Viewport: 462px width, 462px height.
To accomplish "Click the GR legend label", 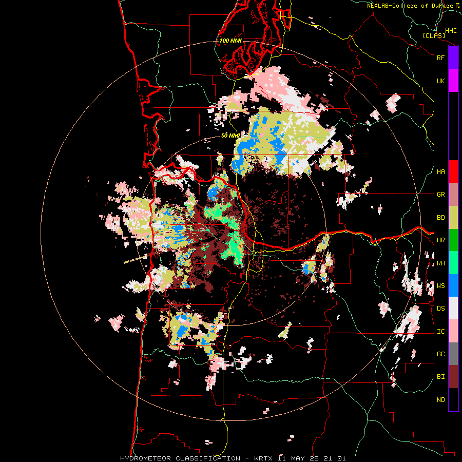I will (440, 195).
